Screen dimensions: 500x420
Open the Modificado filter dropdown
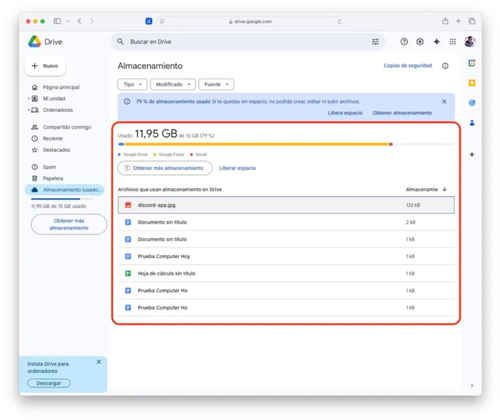click(x=173, y=84)
